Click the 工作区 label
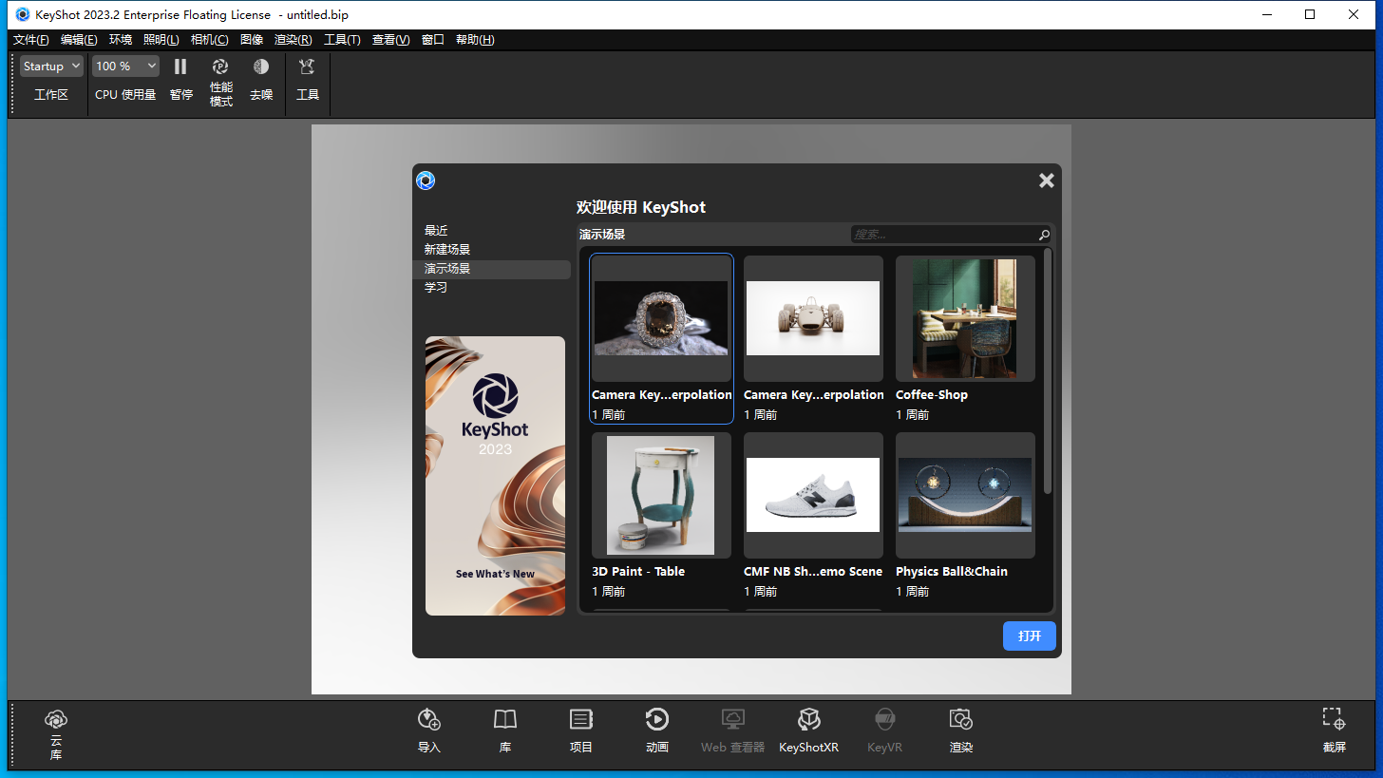Screen dimensions: 1383x778 51,95
